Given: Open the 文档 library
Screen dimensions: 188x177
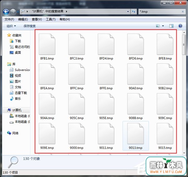Looking at the screenshot, I should click(15, 87).
